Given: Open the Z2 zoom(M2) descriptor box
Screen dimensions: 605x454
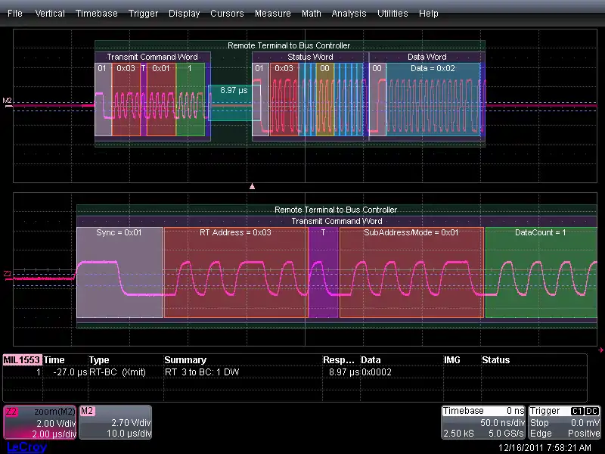Looking at the screenshot, I should (x=39, y=422).
